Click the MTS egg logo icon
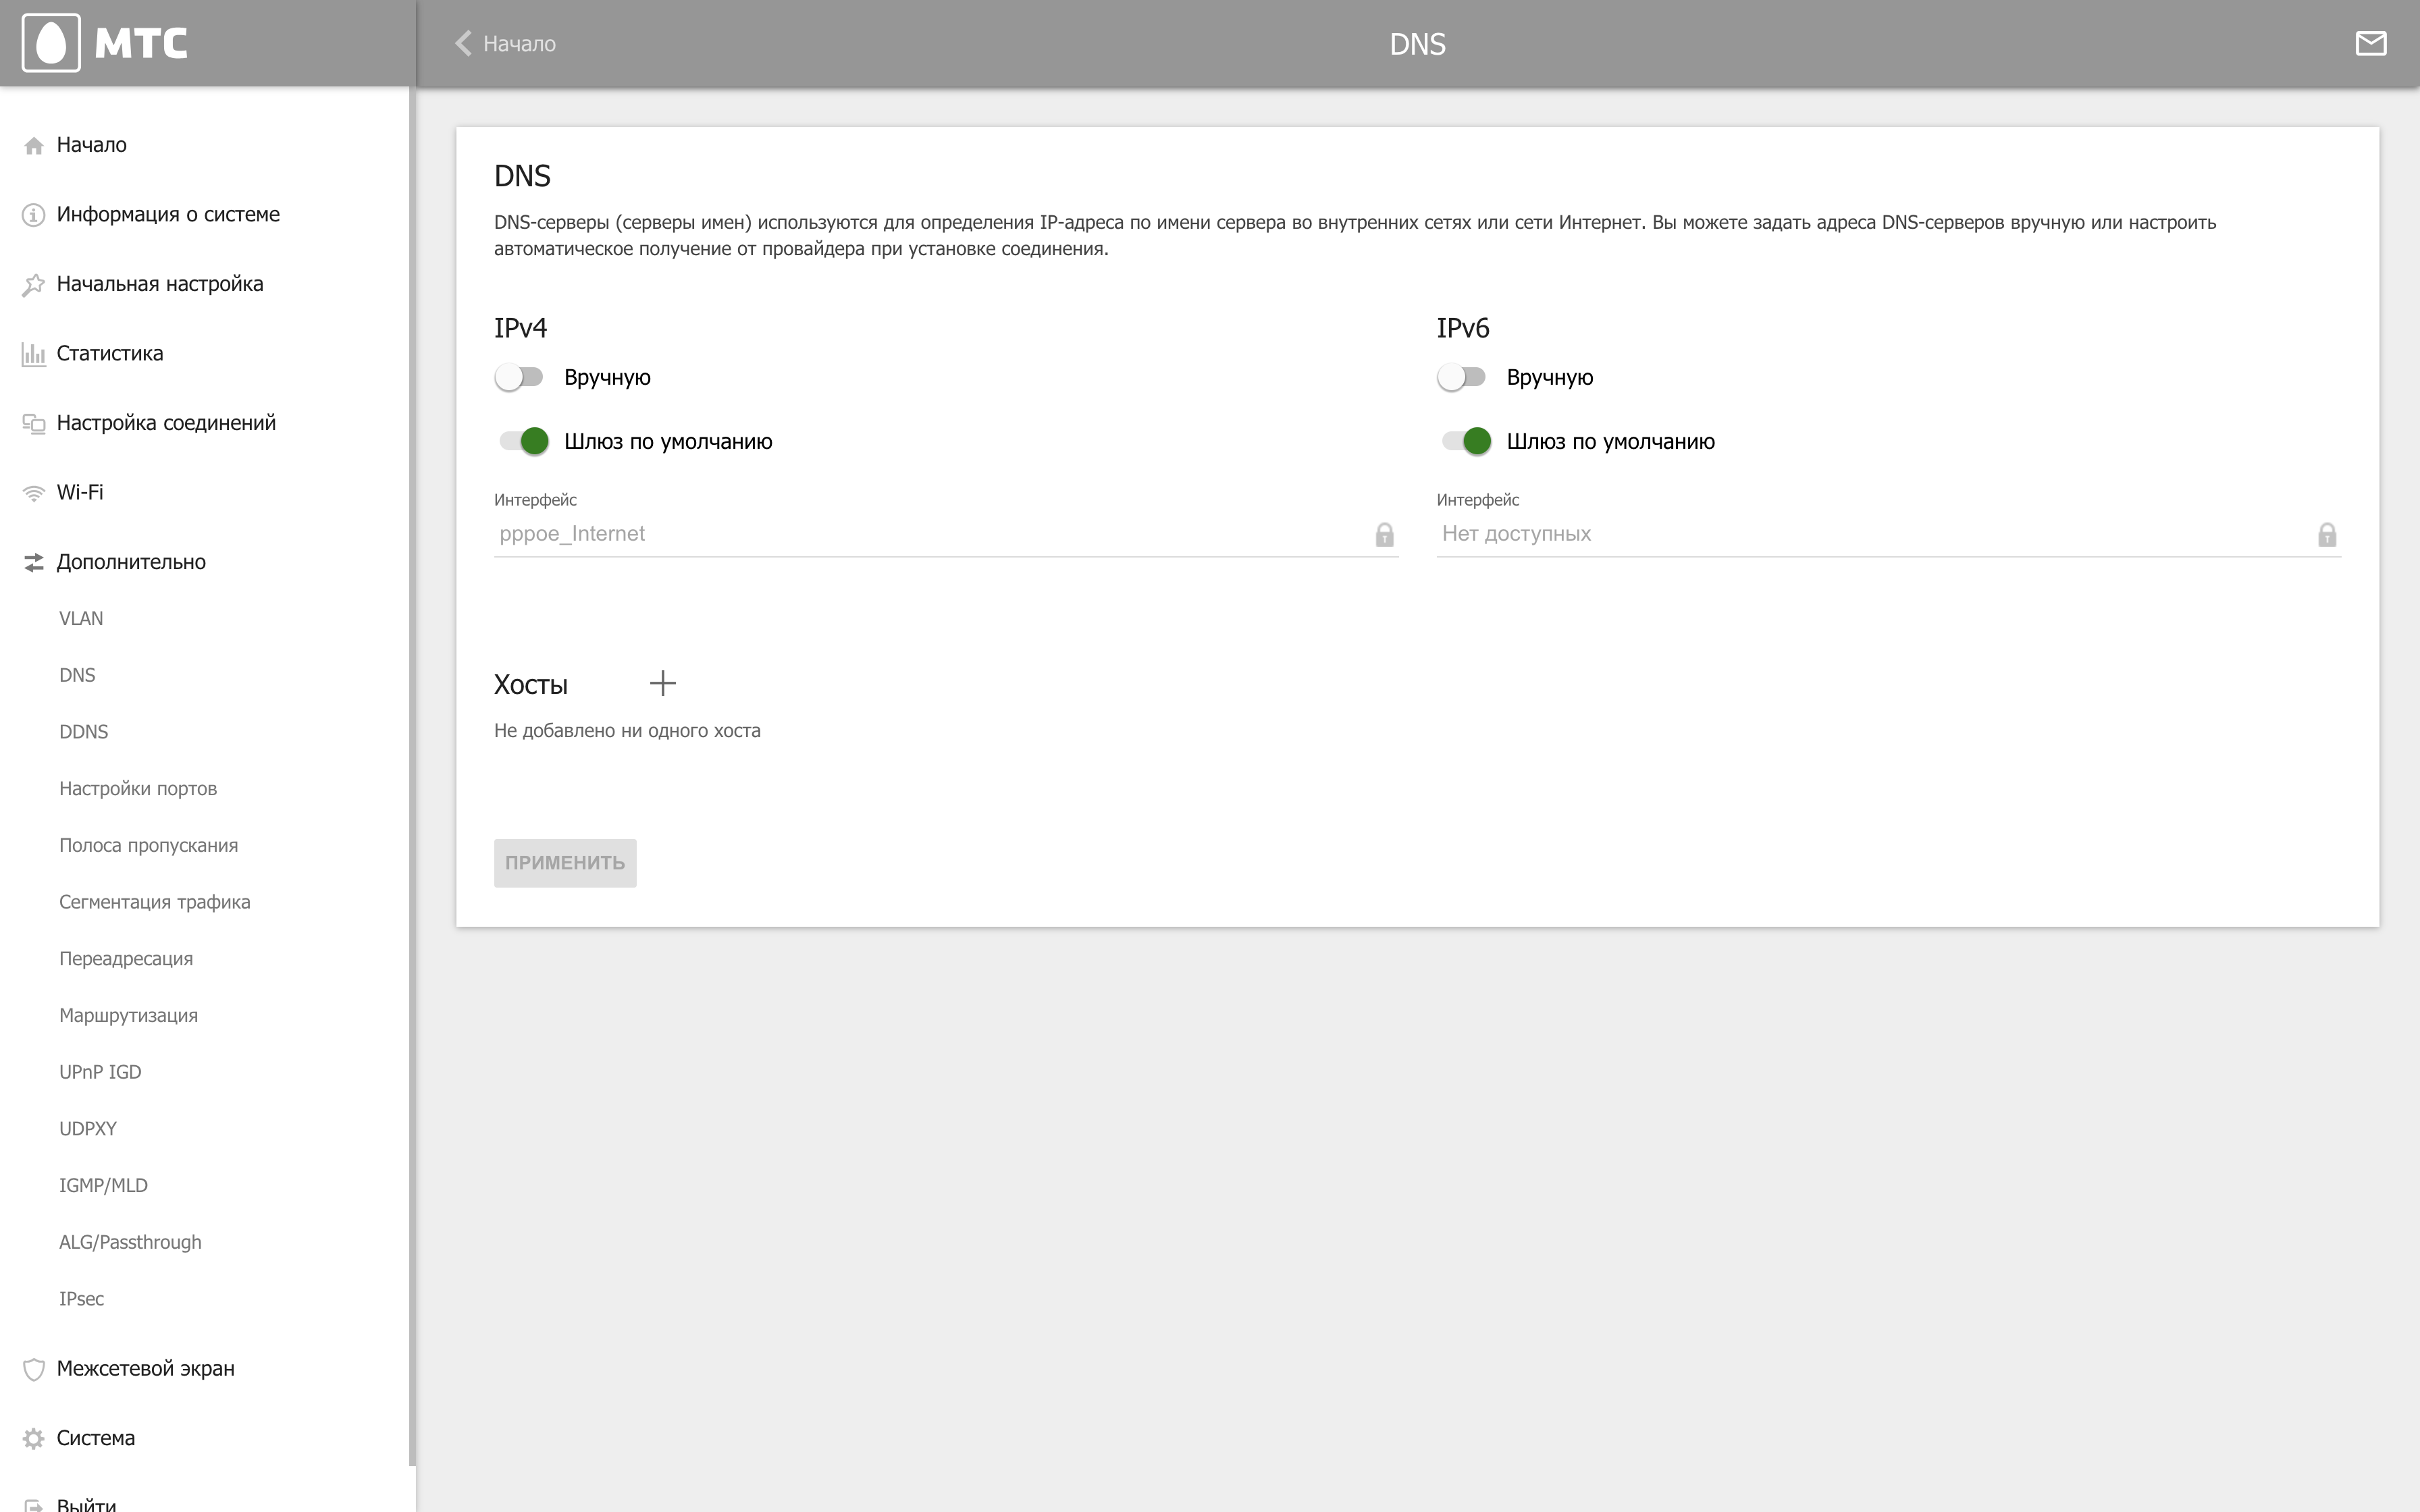The width and height of the screenshot is (2420, 1512). 51,43
